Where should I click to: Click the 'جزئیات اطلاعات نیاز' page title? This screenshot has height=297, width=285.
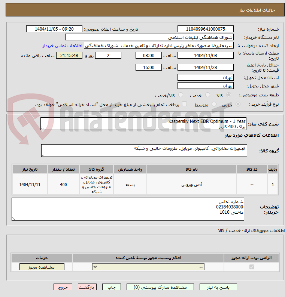257,10
